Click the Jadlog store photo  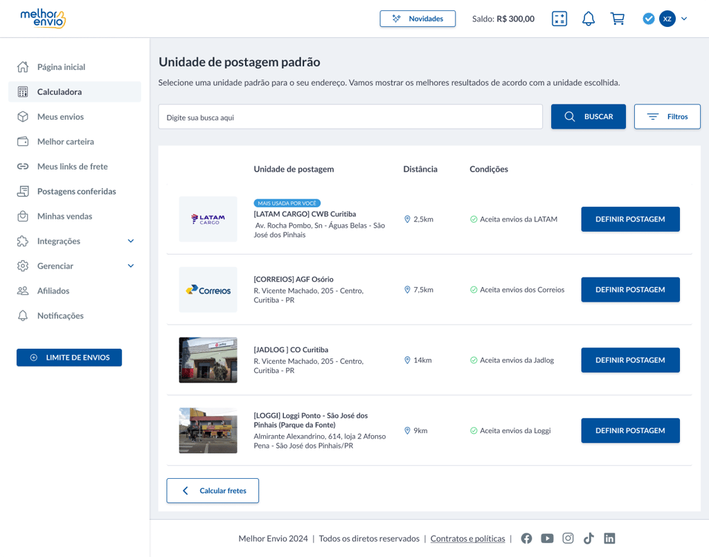point(208,360)
